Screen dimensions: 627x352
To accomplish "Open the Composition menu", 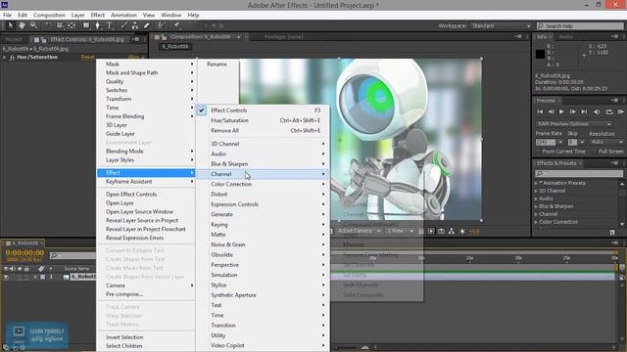I will coord(49,16).
